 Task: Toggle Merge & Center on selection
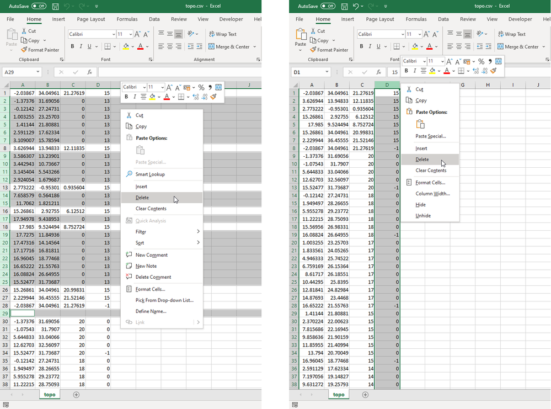[230, 46]
